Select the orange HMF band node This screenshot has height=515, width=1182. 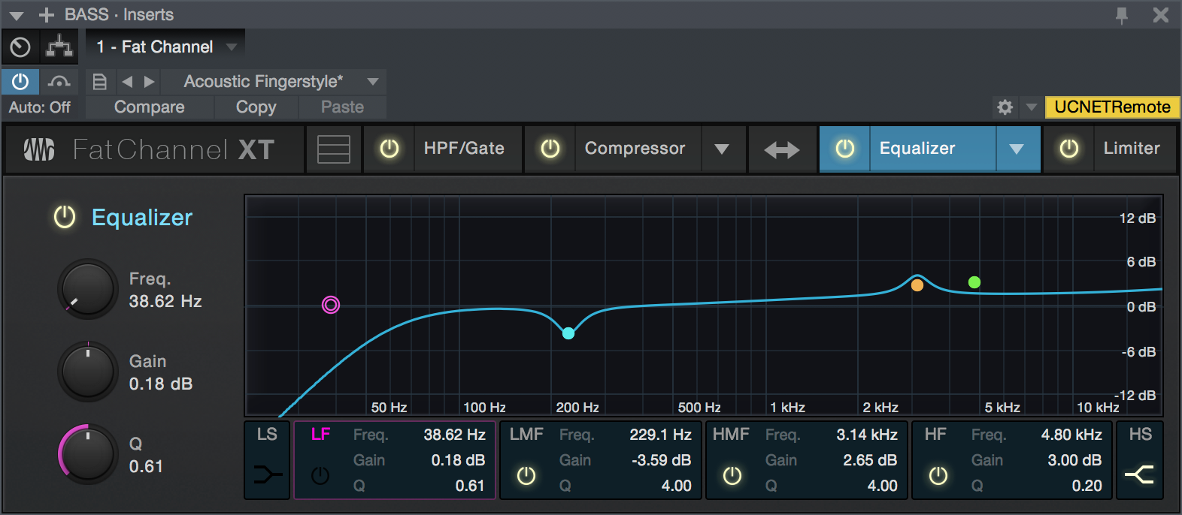coord(917,285)
